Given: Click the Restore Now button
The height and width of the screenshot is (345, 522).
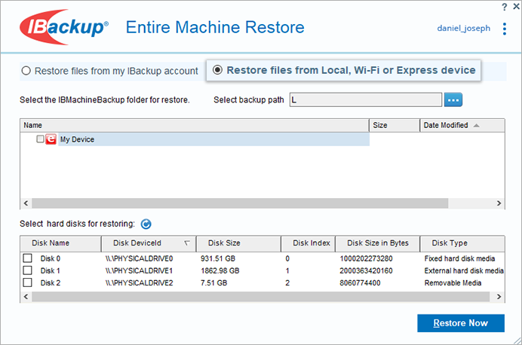Looking at the screenshot, I should pyautogui.click(x=461, y=323).
